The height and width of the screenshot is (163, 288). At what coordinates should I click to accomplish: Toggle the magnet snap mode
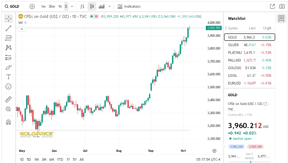8,122
